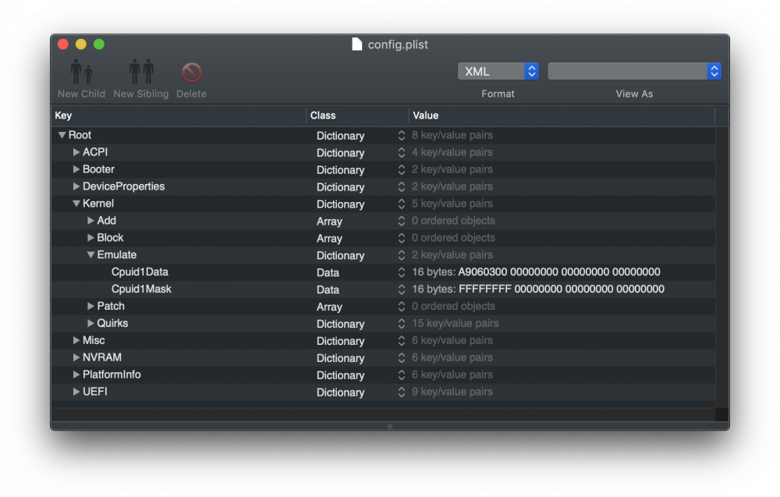The width and height of the screenshot is (780, 497).
Task: Open class stepper for Root row
Action: [x=402, y=135]
